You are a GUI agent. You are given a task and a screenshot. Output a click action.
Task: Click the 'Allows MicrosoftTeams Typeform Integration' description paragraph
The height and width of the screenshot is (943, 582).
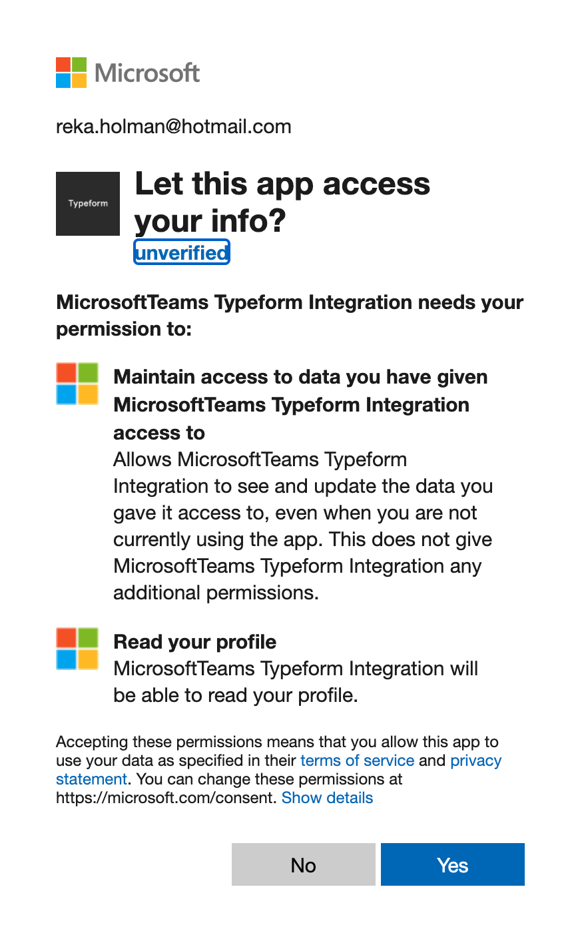[x=303, y=526]
